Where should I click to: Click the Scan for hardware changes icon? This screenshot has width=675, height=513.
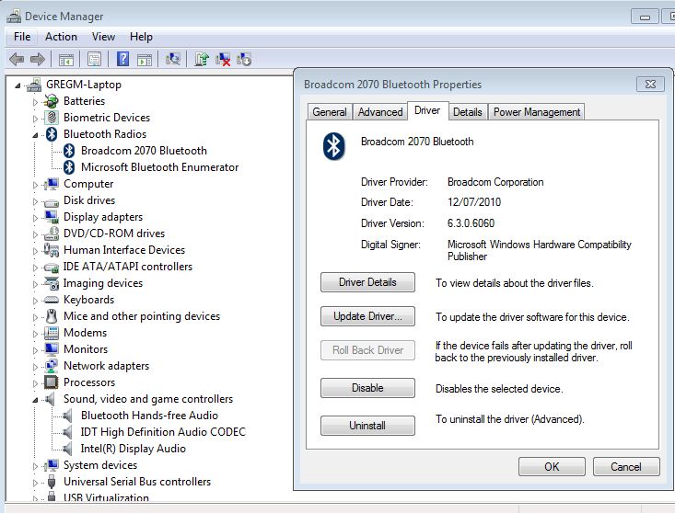[x=172, y=59]
